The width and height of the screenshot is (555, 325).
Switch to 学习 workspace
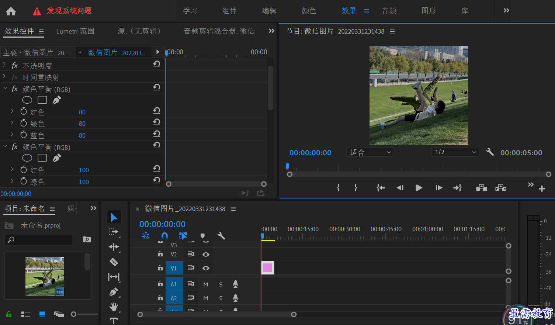click(x=190, y=11)
